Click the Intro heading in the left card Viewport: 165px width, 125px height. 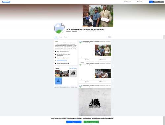point(56,42)
